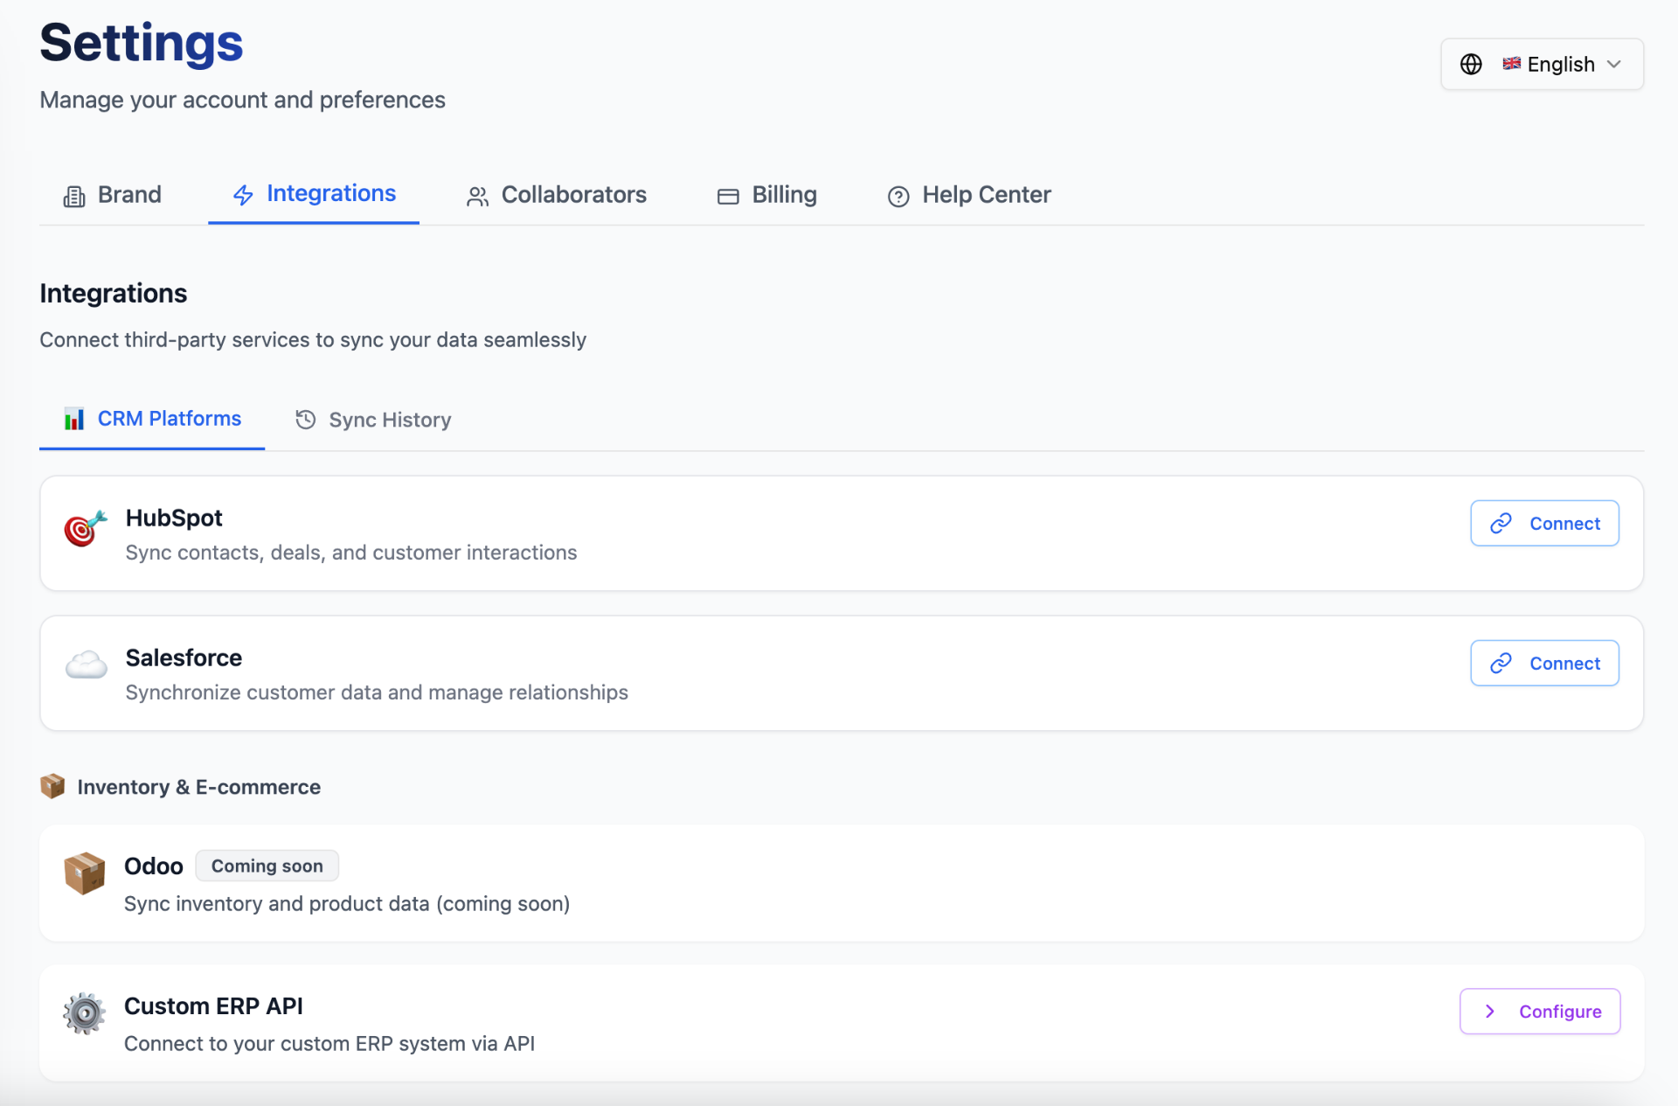This screenshot has height=1106, width=1678.
Task: Click the Inventory & E-commerce box icon
Action: coord(52,786)
